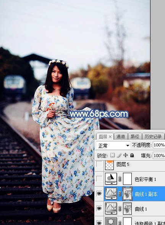Click the mask link icon of 色彩平衡 1
165x225 pixels.
[x=120, y=179]
